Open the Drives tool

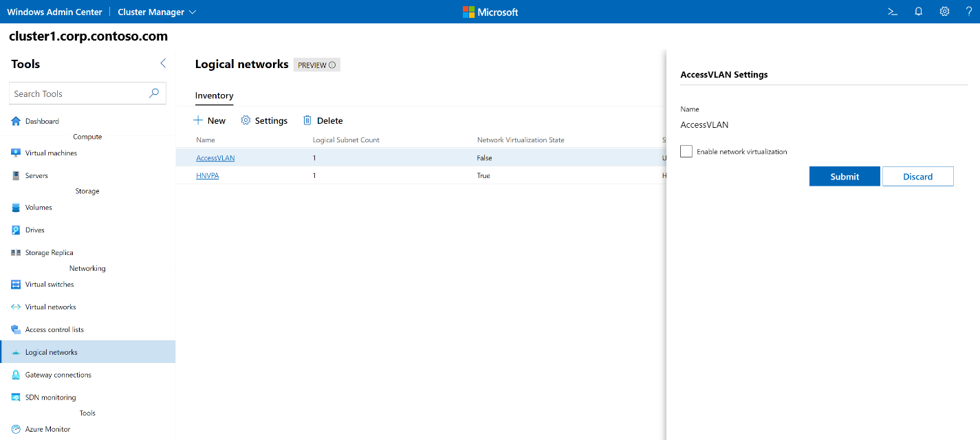[x=36, y=230]
